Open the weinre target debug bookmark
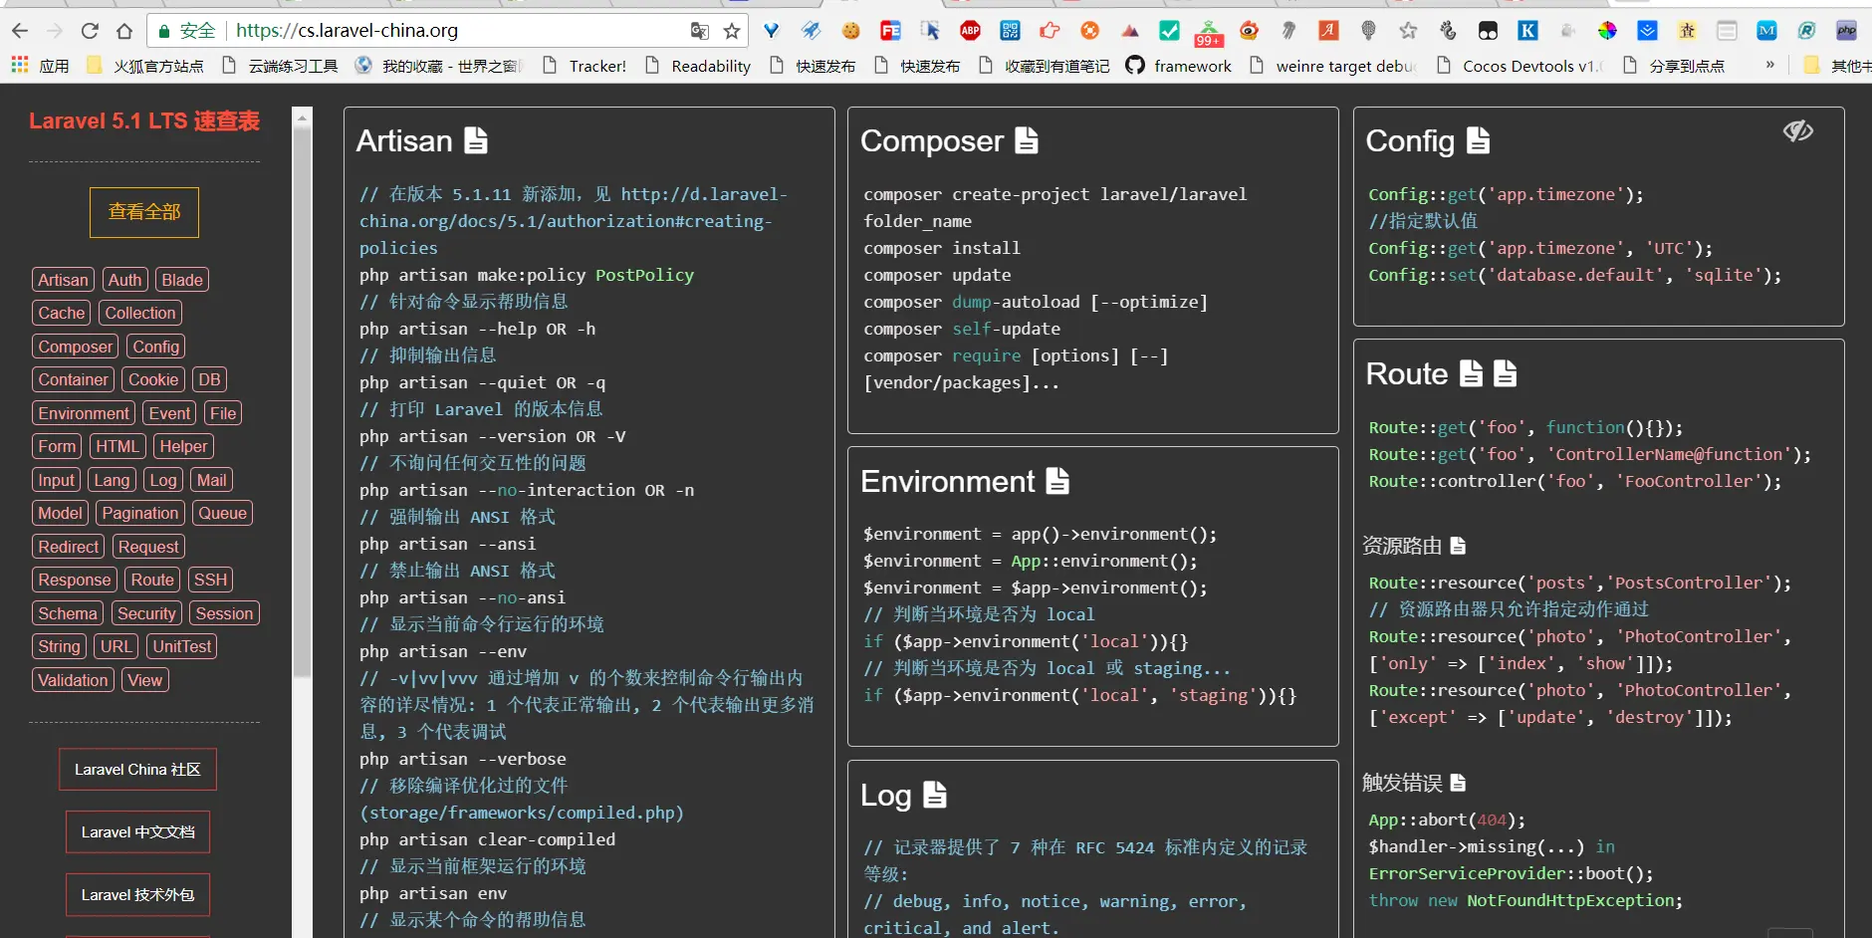The image size is (1872, 938). 1332,66
